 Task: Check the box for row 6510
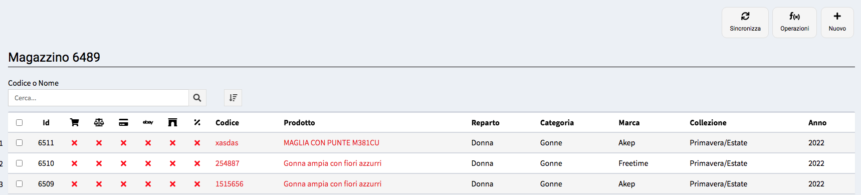19,163
